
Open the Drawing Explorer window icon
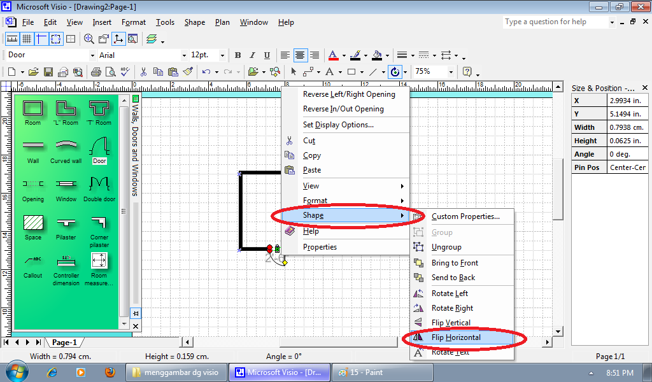(x=132, y=39)
